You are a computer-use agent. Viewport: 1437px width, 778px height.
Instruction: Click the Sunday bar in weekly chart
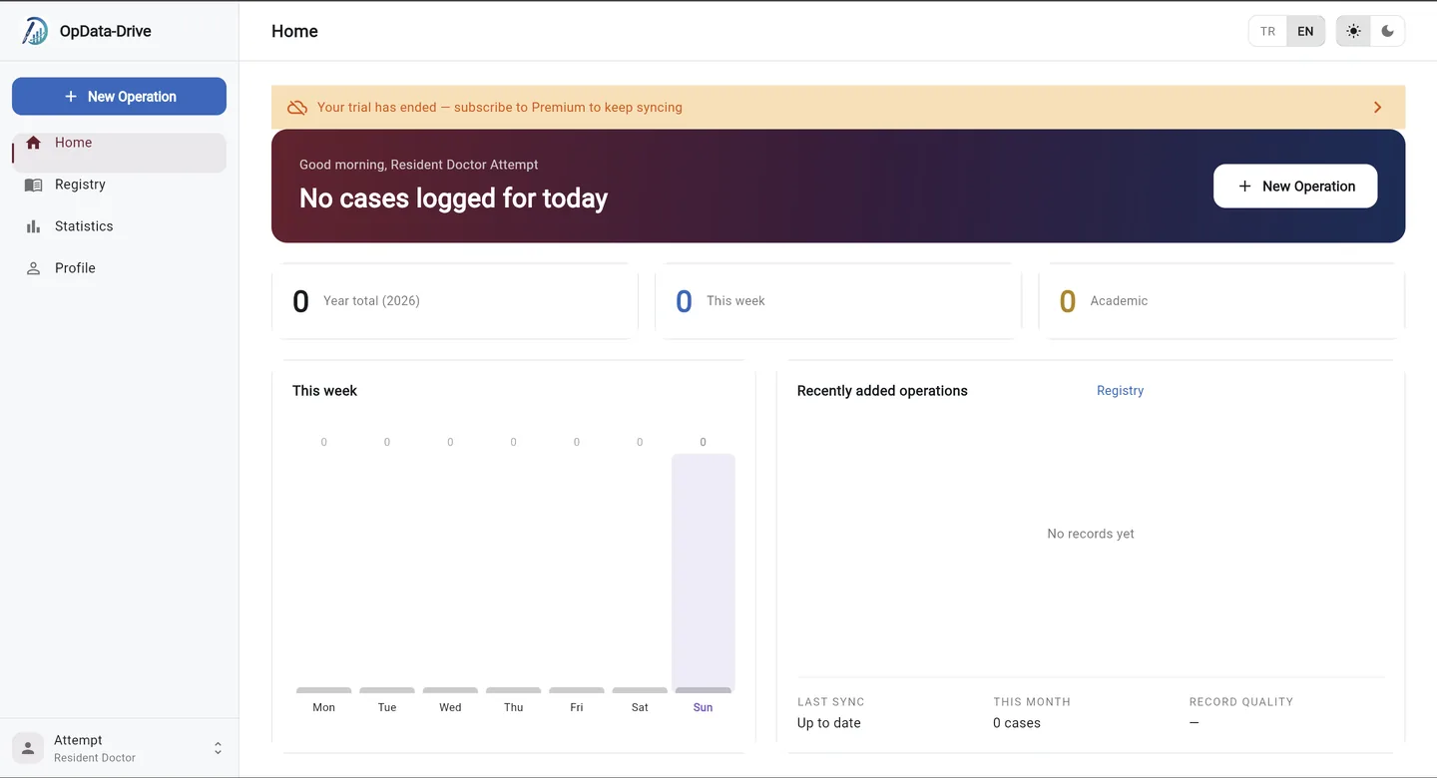pos(704,574)
